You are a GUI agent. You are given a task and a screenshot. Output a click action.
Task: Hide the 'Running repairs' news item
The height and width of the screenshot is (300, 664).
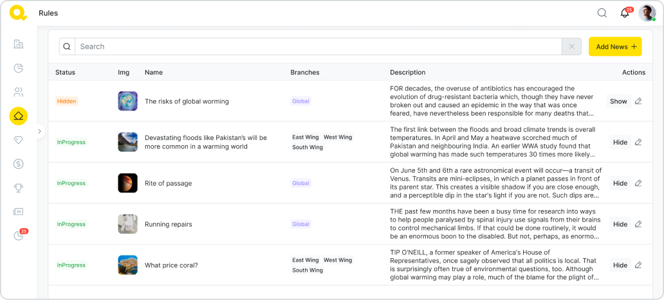pyautogui.click(x=620, y=224)
